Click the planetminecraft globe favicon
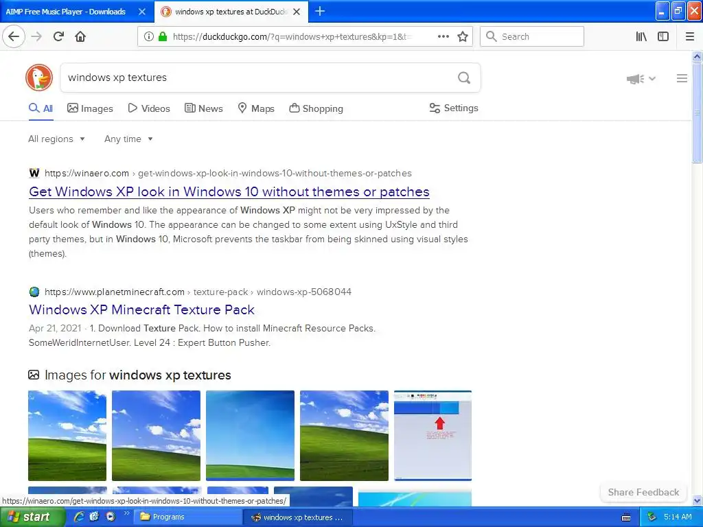Screen dimensions: 703x527 pyautogui.click(x=34, y=292)
